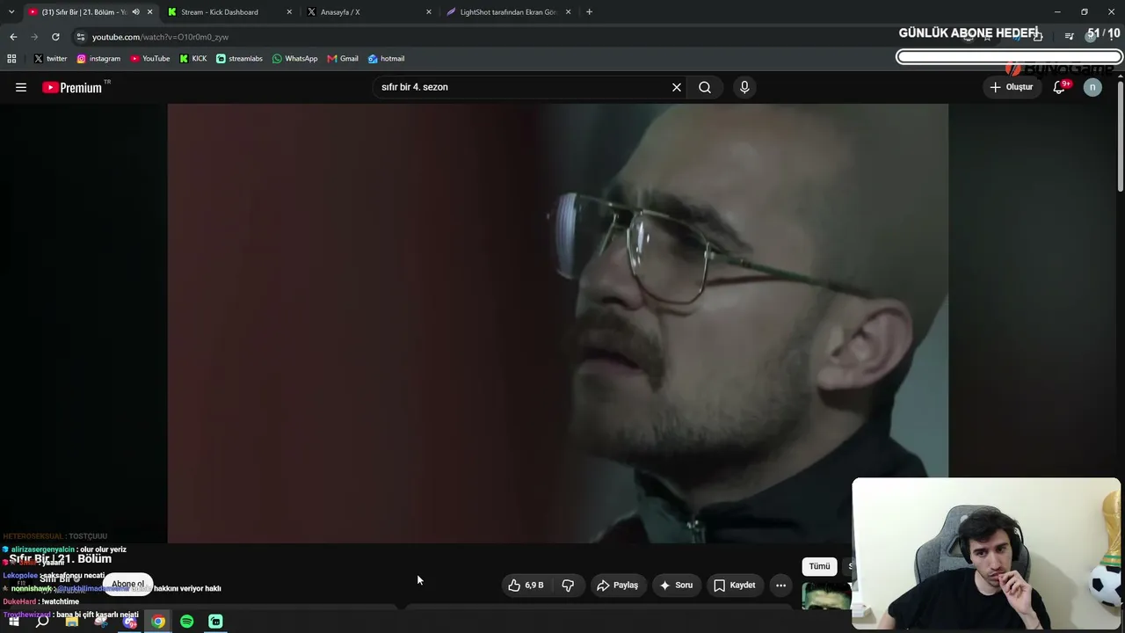Close the Anasayfa / X tab
Viewport: 1125px width, 633px height.
pos(429,12)
